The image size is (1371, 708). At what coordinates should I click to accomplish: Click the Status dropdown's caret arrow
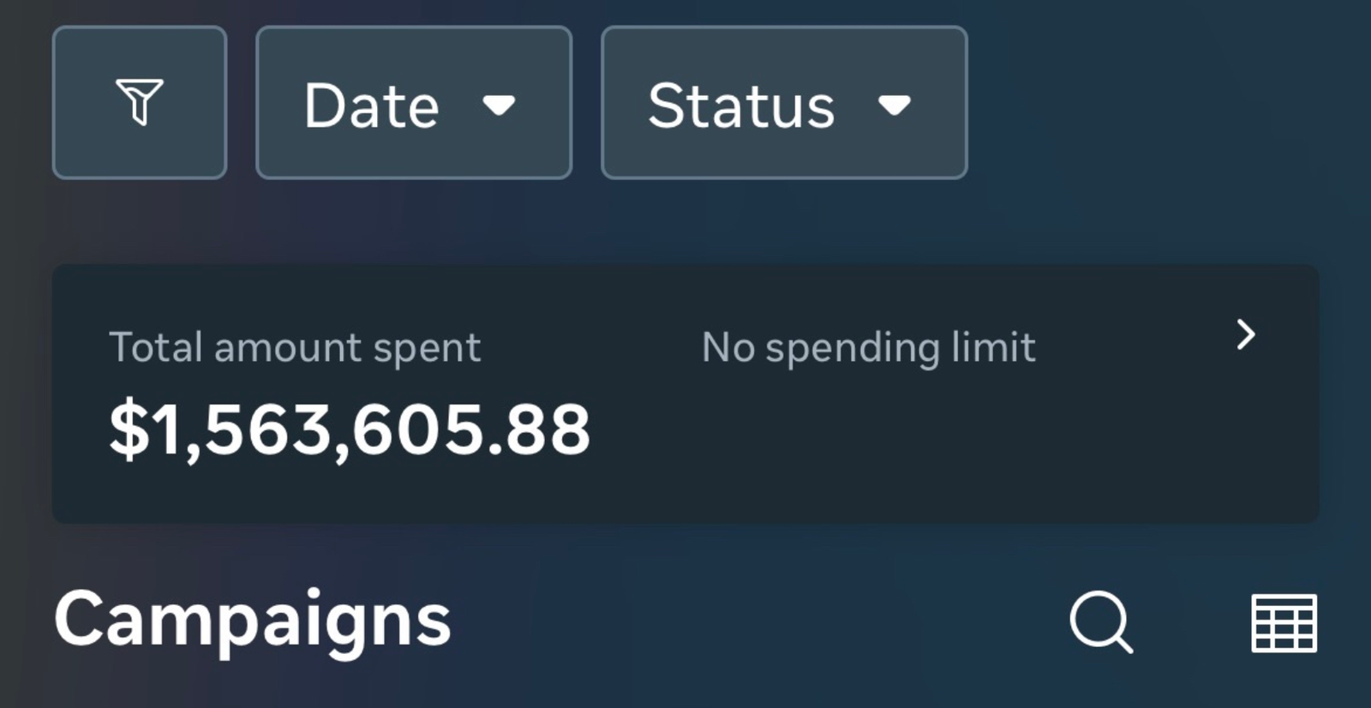pyautogui.click(x=895, y=106)
